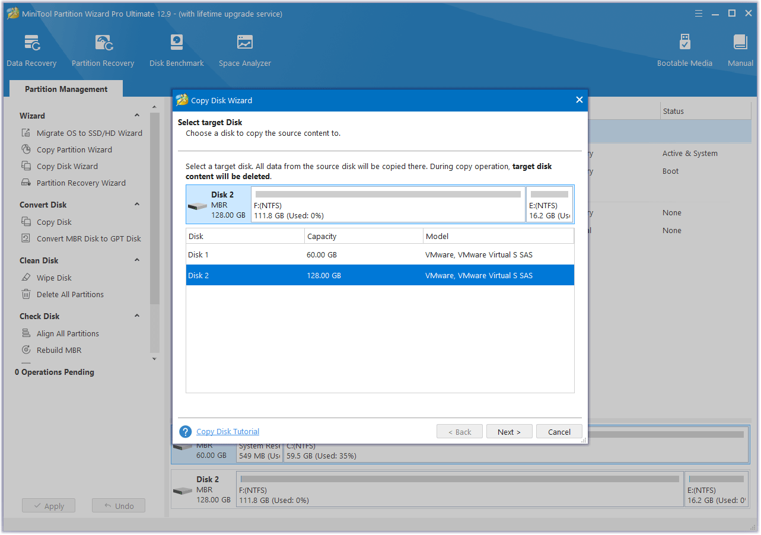Collapse the Convert Disk section
The width and height of the screenshot is (761, 535).
click(x=137, y=205)
